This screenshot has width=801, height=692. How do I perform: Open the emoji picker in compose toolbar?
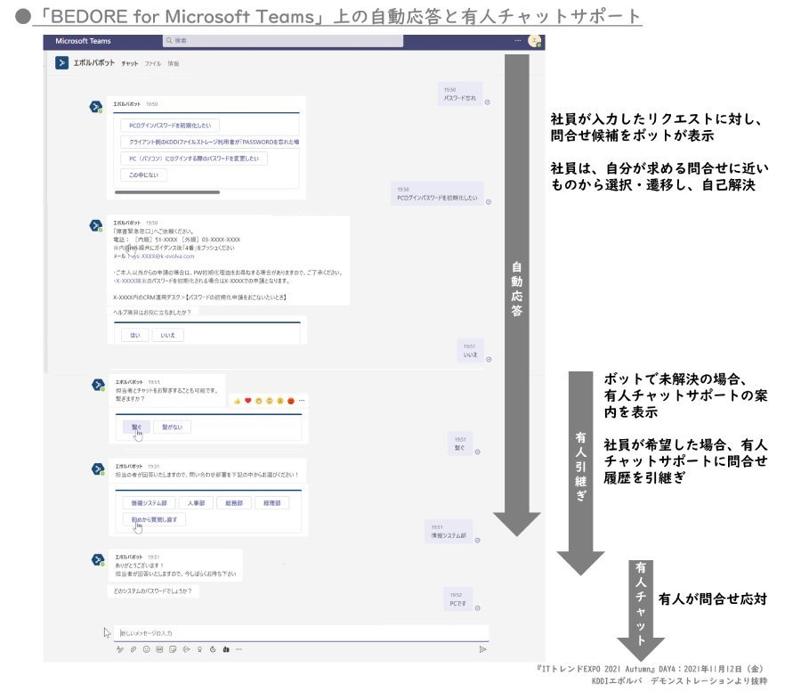(x=147, y=649)
